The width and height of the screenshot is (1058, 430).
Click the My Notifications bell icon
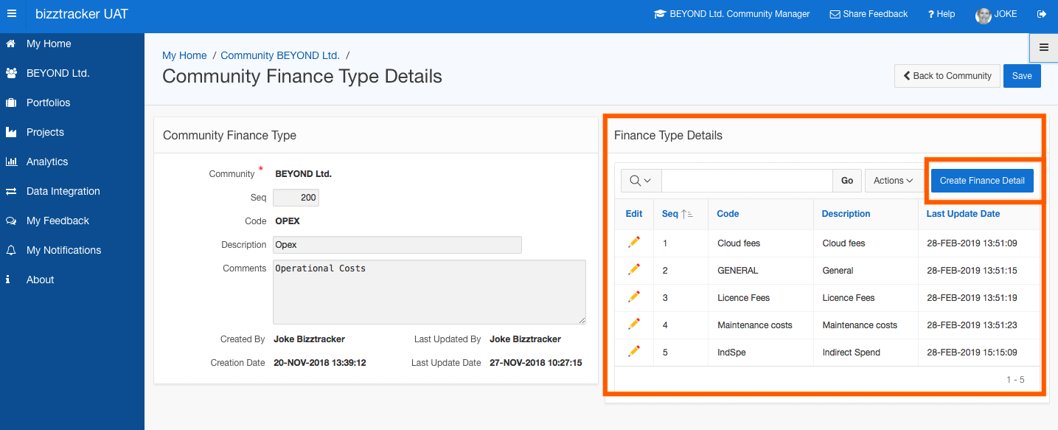coord(11,250)
